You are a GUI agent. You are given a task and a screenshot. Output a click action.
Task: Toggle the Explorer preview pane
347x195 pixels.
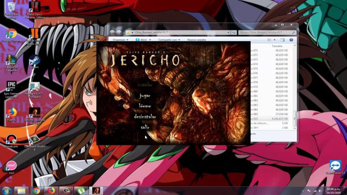tap(282, 40)
